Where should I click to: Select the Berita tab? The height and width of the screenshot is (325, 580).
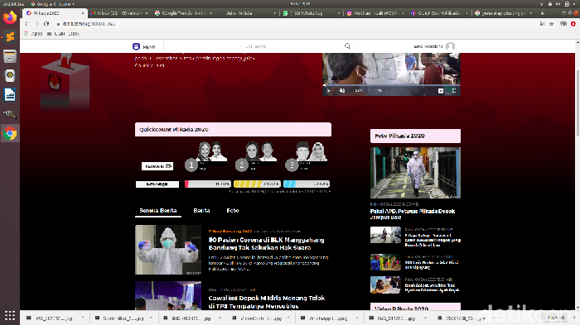[x=201, y=211]
